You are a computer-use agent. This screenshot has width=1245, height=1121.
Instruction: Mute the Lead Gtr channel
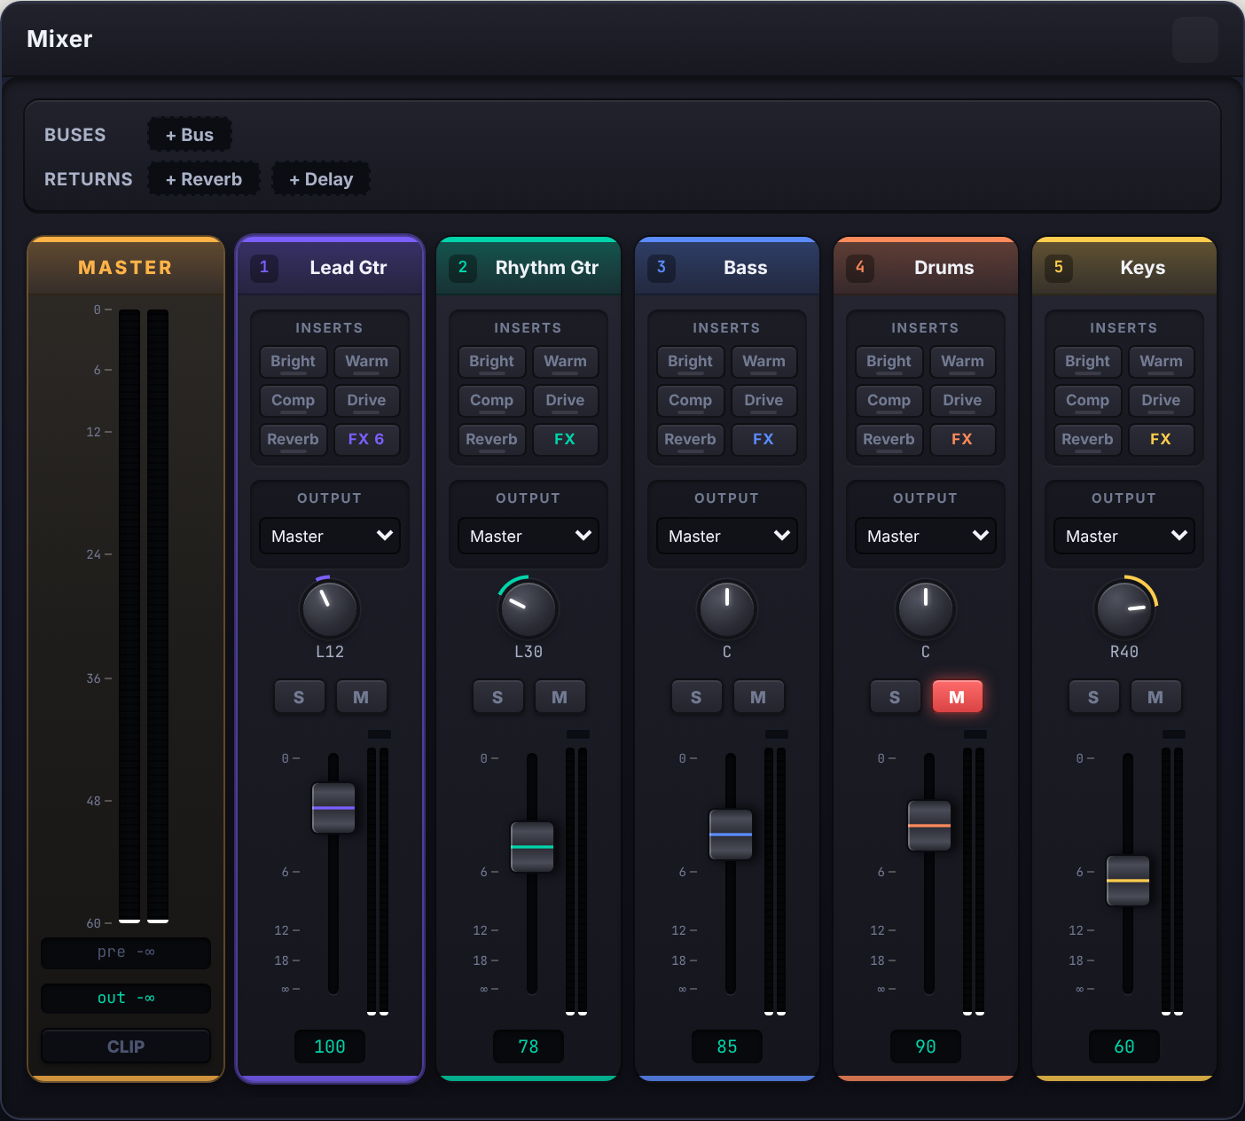click(x=361, y=697)
